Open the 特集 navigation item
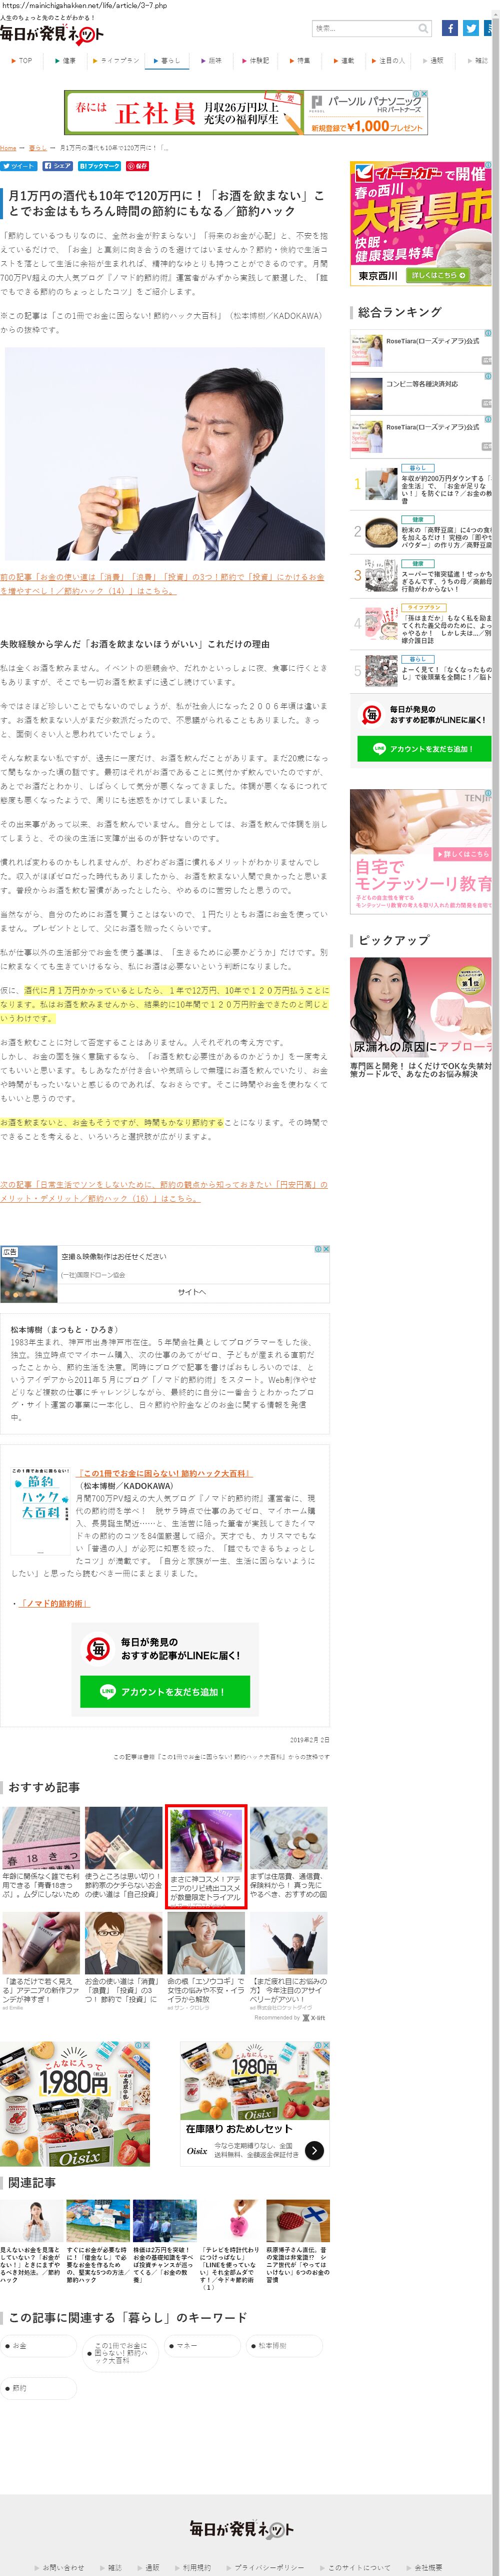The width and height of the screenshot is (500, 2576). [300, 61]
